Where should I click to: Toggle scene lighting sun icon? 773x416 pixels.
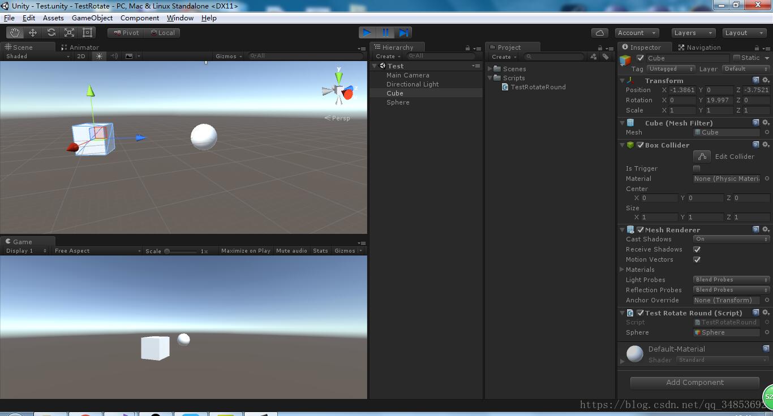(100, 56)
